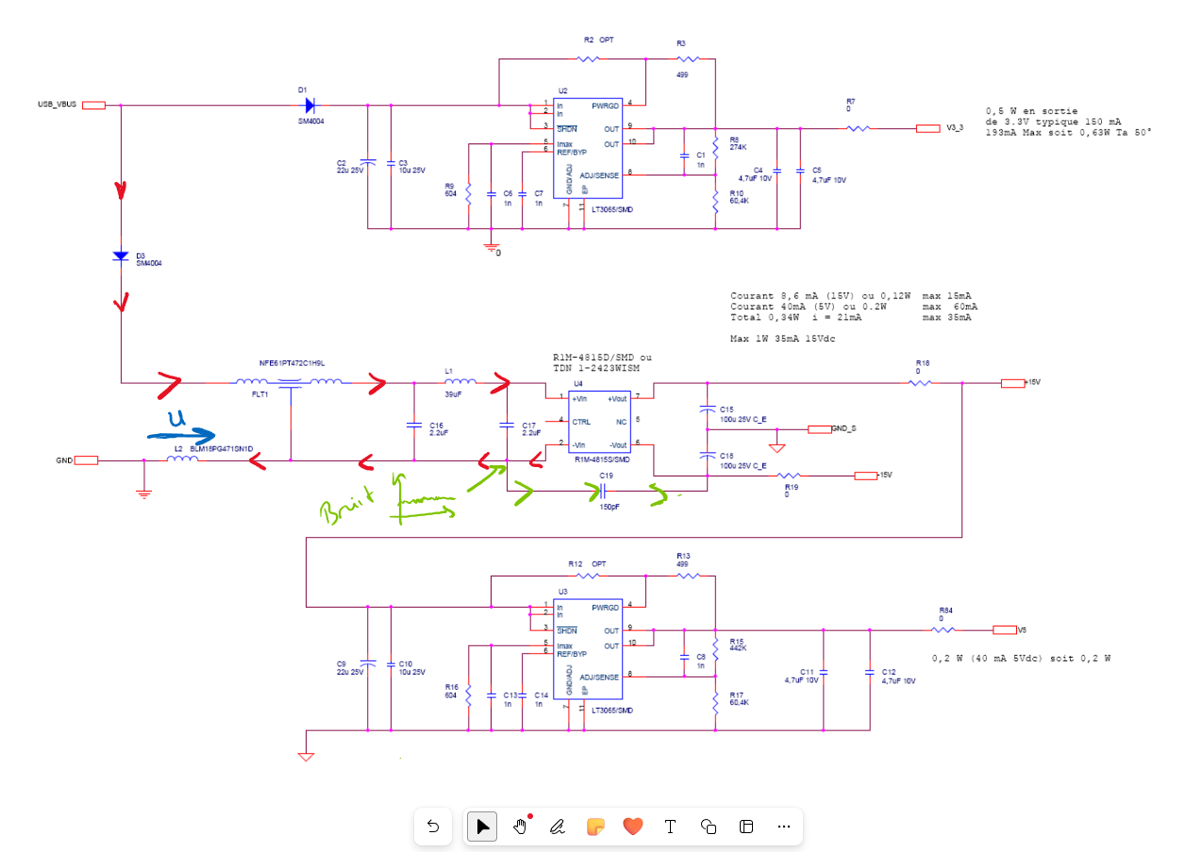Image resolution: width=1186 pixels, height=852 pixels.
Task: Open the shapes tool
Action: click(709, 827)
